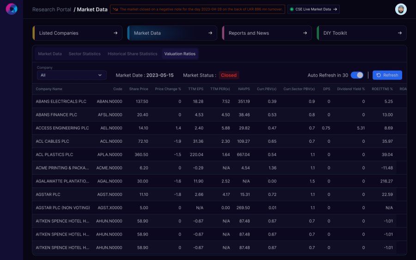Click the DPS column header
The image size is (416, 260).
pos(327,89)
